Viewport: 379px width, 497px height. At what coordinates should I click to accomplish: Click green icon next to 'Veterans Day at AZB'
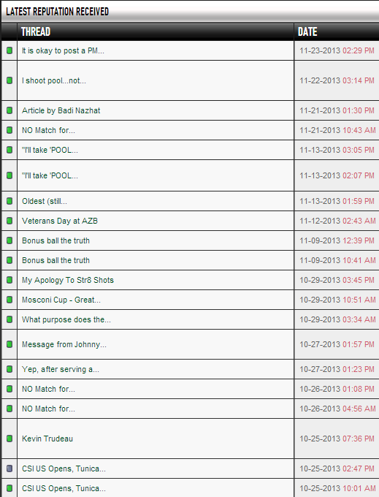(x=9, y=221)
